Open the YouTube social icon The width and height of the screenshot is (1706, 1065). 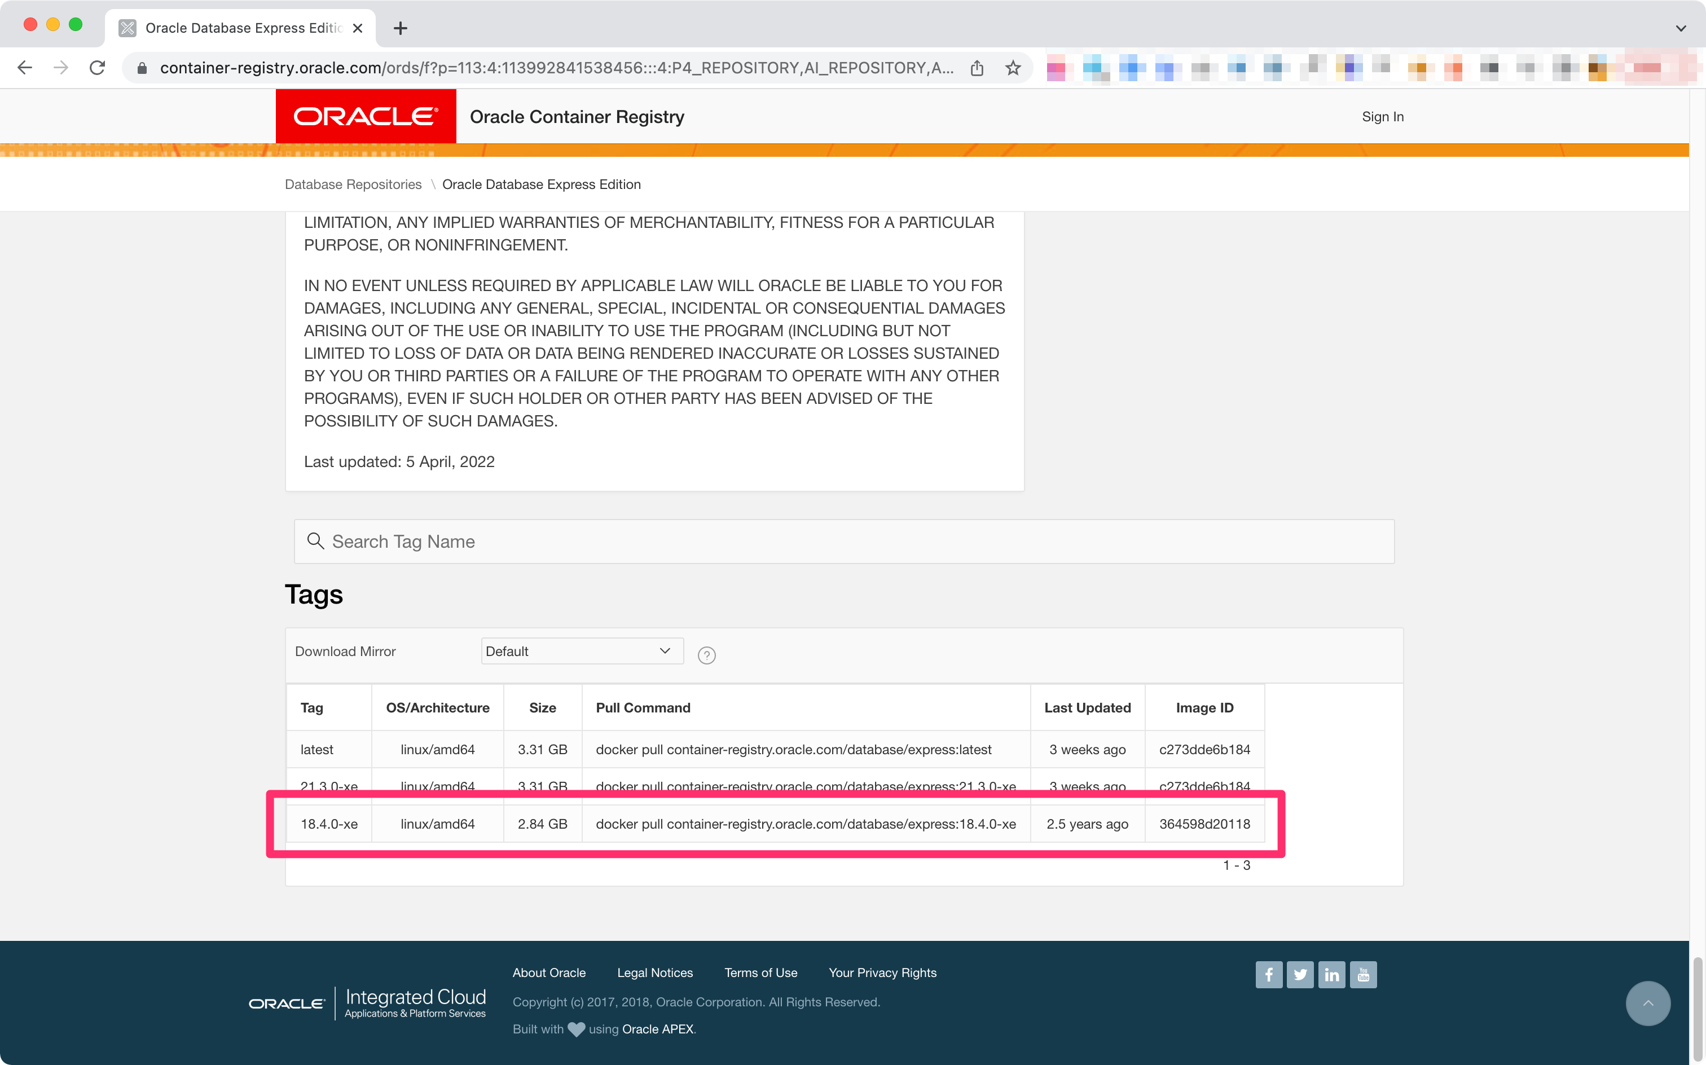(x=1363, y=975)
